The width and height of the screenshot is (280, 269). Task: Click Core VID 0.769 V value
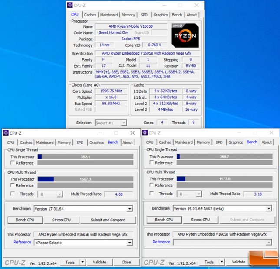(155, 45)
